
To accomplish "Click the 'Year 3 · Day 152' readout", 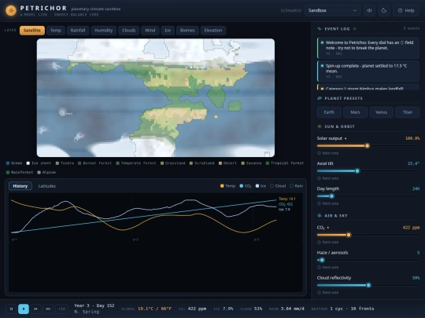I will coord(94,305).
